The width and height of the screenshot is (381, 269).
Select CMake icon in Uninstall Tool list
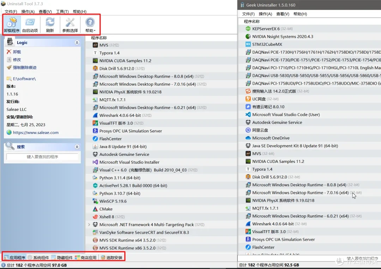pyautogui.click(x=95, y=209)
